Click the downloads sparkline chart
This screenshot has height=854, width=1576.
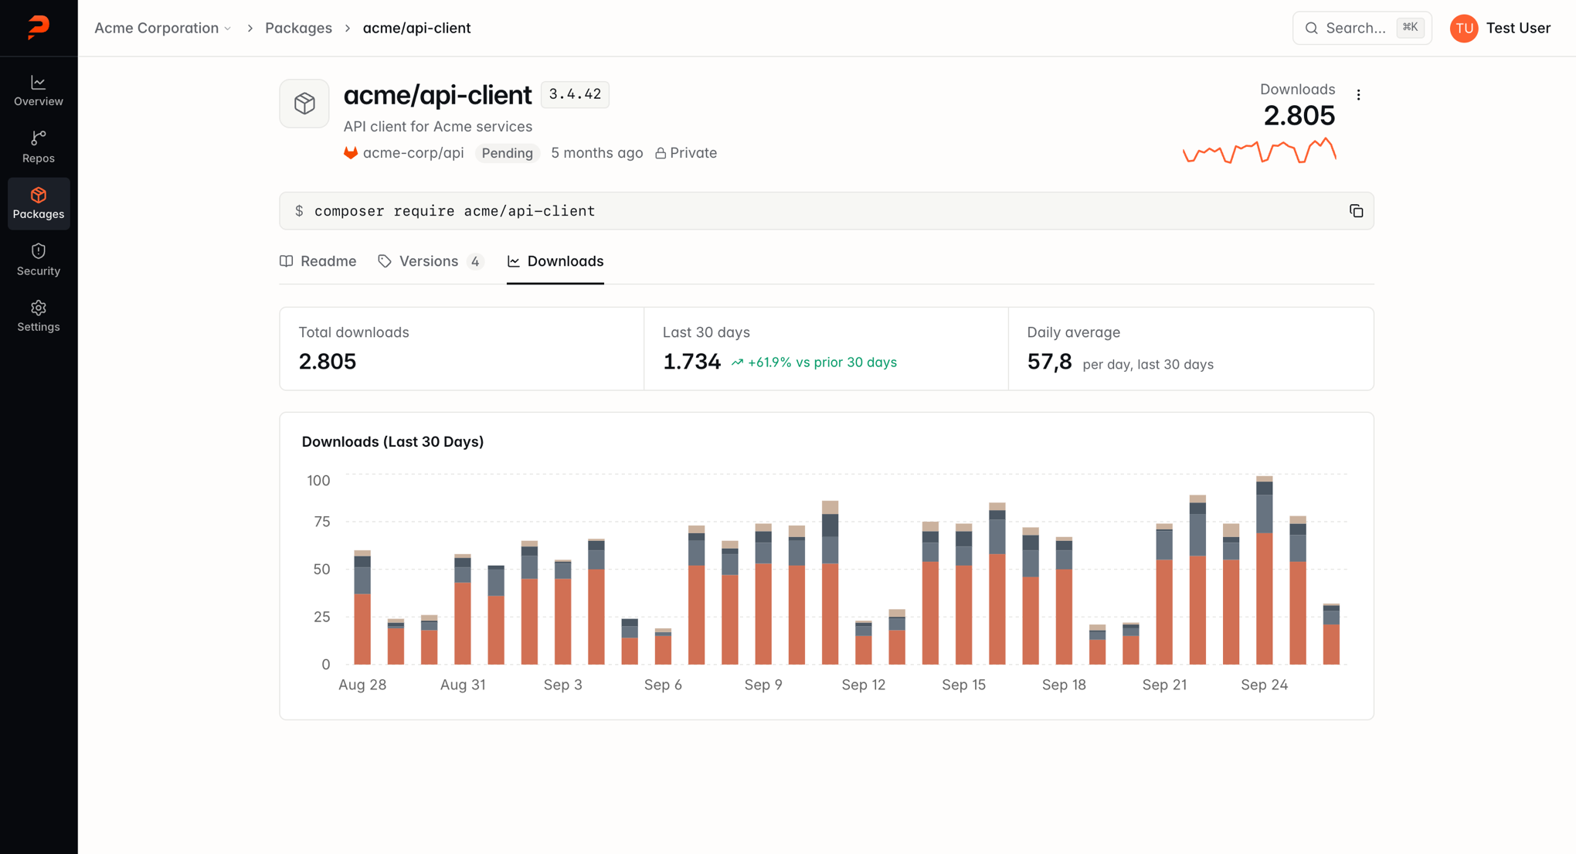tap(1259, 151)
